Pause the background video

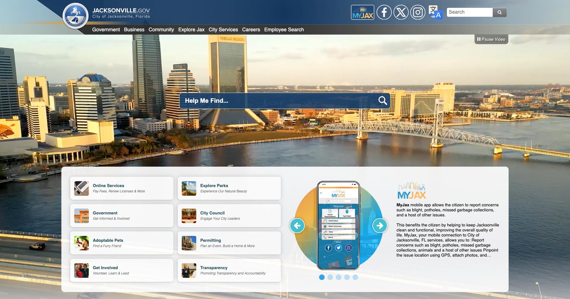[x=491, y=39]
